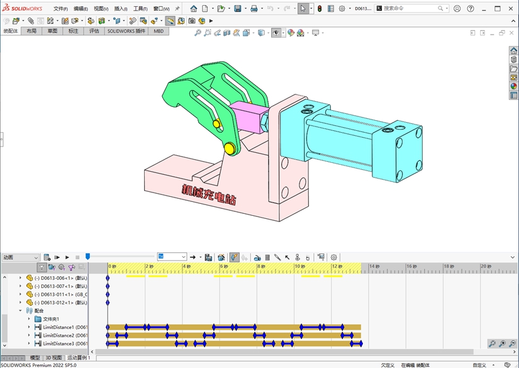Add a Motor to the motion study

(x=257, y=257)
